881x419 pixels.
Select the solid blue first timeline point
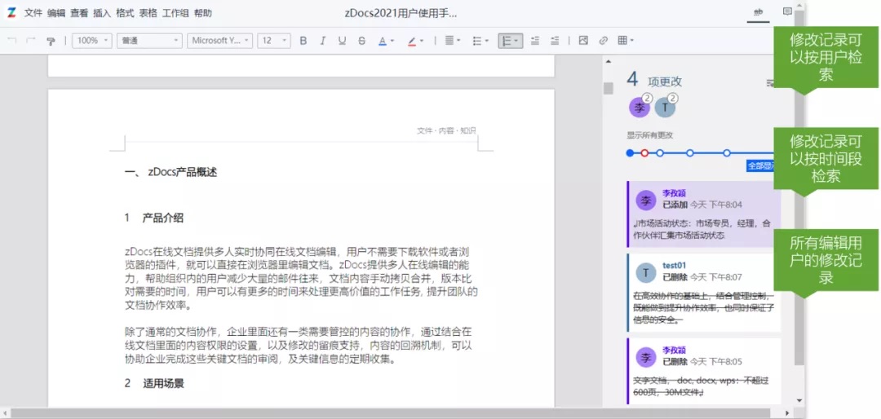click(630, 152)
